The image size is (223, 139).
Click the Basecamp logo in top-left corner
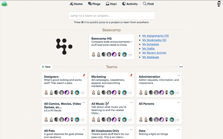4,4
